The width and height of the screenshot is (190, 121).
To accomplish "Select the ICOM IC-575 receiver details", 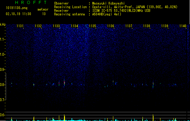I will pyautogui.click(x=121, y=11).
